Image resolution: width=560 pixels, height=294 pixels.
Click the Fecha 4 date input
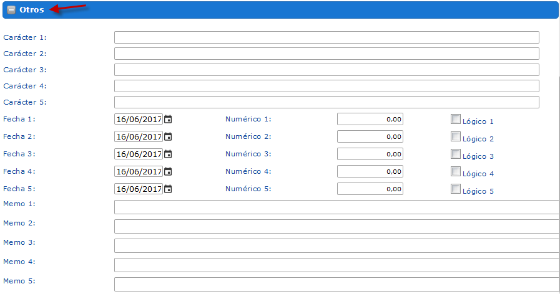tap(139, 171)
